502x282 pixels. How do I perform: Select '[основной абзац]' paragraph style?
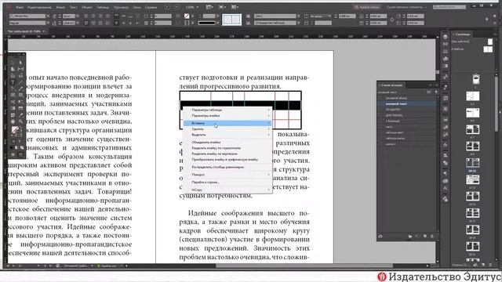[406, 98]
